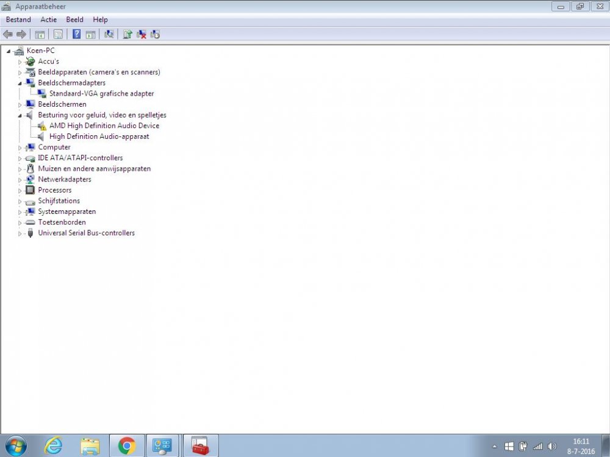Open the Bestand menu
610x457 pixels.
tap(18, 19)
